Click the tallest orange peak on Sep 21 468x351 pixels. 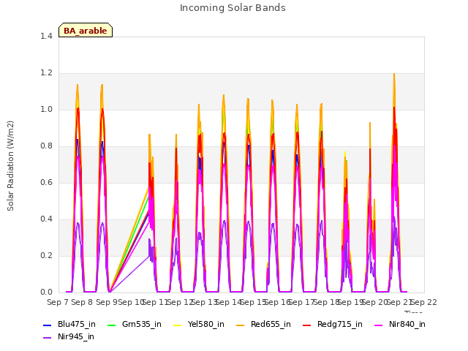point(394,74)
